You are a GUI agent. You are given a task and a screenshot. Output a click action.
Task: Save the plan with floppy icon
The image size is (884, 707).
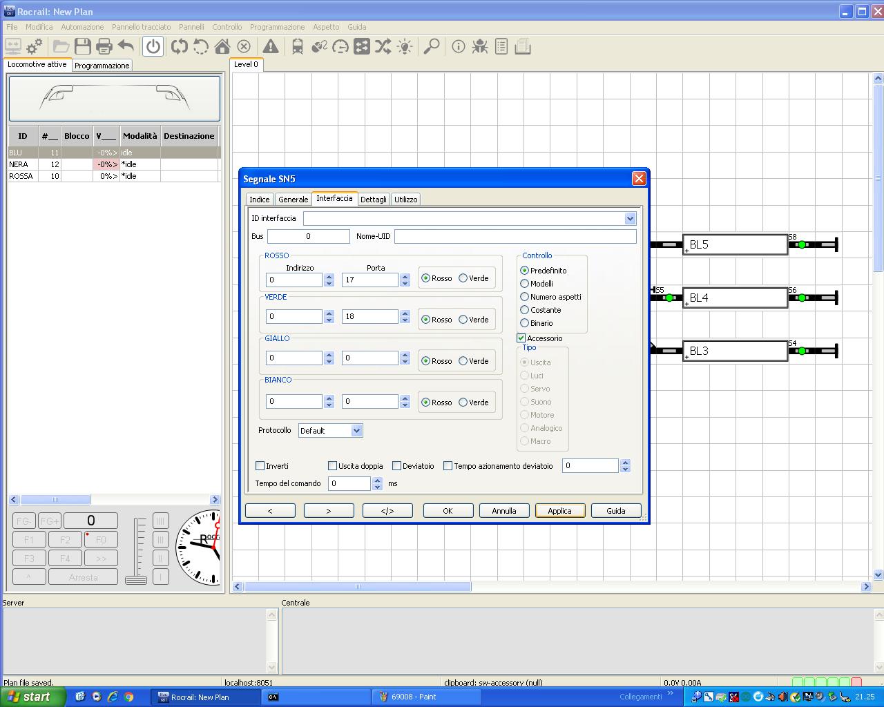[83, 46]
